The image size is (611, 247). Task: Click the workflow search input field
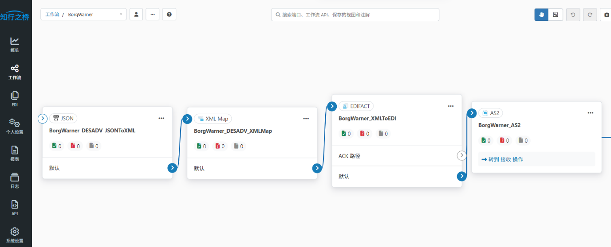tap(355, 15)
